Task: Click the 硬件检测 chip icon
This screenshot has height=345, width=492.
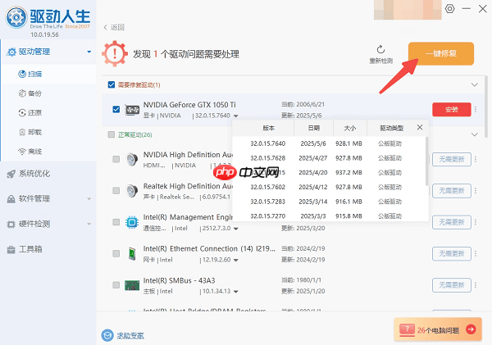Action: 11,225
